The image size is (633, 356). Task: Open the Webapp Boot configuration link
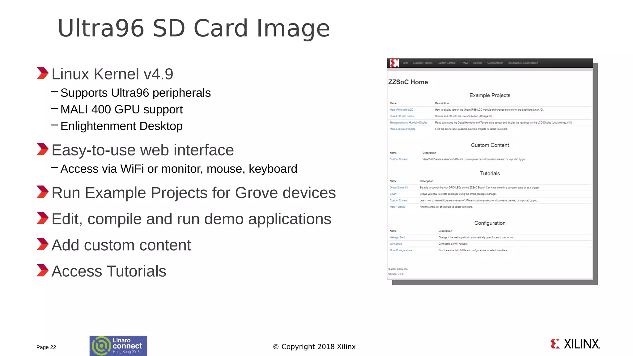(397, 238)
